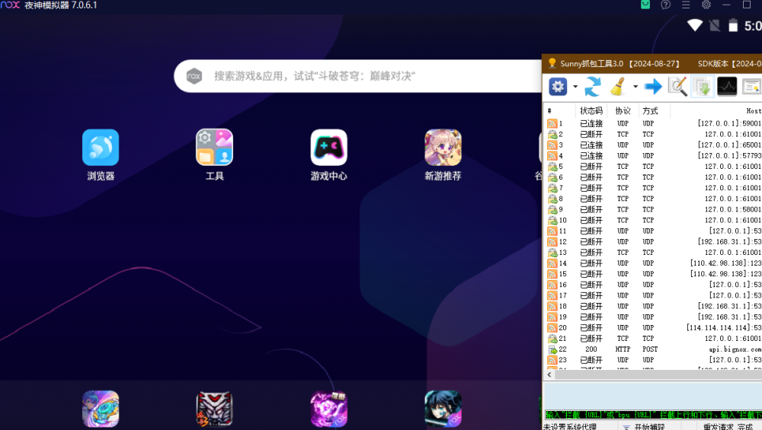Click the Nox hexagon logo in search bar
The height and width of the screenshot is (430, 762).
point(194,76)
